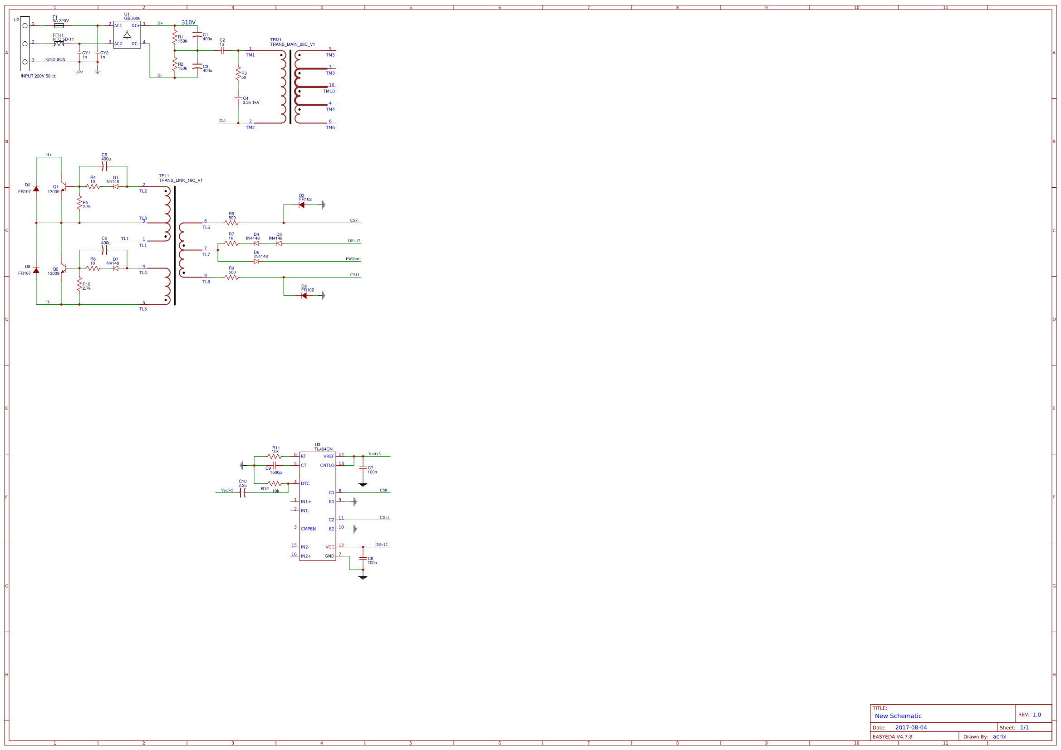
Task: Click the D2 FR107 diode symbol
Action: tap(36, 189)
